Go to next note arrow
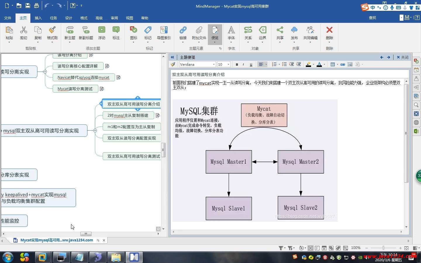This screenshot has height=263, width=421. tap(389, 57)
